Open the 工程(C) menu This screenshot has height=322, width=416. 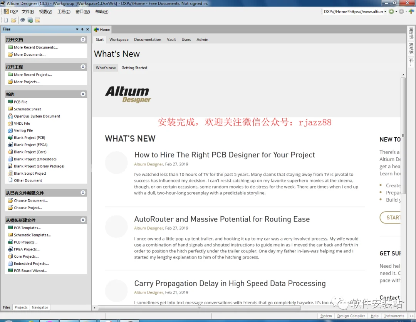64,12
